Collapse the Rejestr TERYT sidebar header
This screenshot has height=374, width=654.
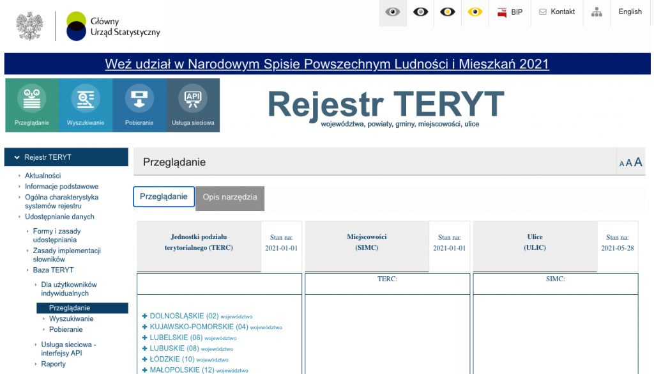click(x=66, y=157)
